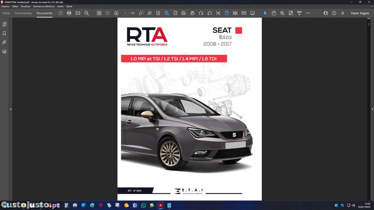This screenshot has width=374, height=210.
Task: Open the Layers panel icon
Action: [4, 51]
